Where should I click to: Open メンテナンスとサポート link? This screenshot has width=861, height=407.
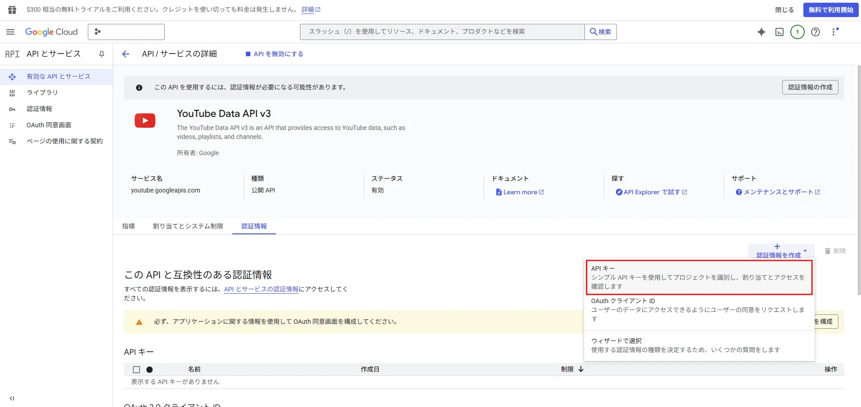[x=778, y=192]
